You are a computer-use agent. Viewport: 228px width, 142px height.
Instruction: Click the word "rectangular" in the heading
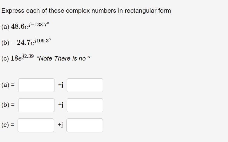pyautogui.click(x=140, y=11)
